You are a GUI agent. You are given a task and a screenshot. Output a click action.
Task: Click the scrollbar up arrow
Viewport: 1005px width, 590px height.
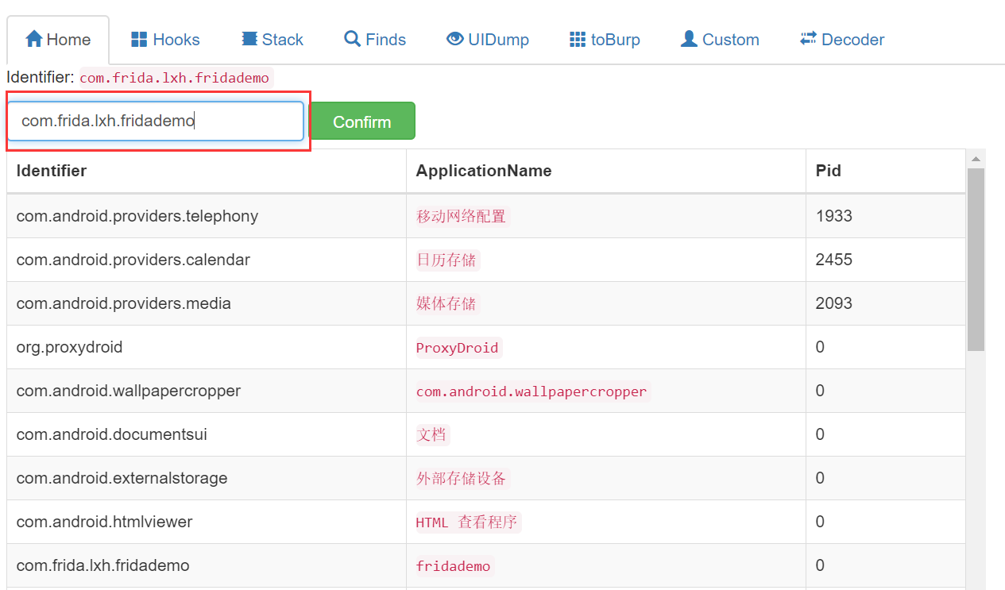976,159
